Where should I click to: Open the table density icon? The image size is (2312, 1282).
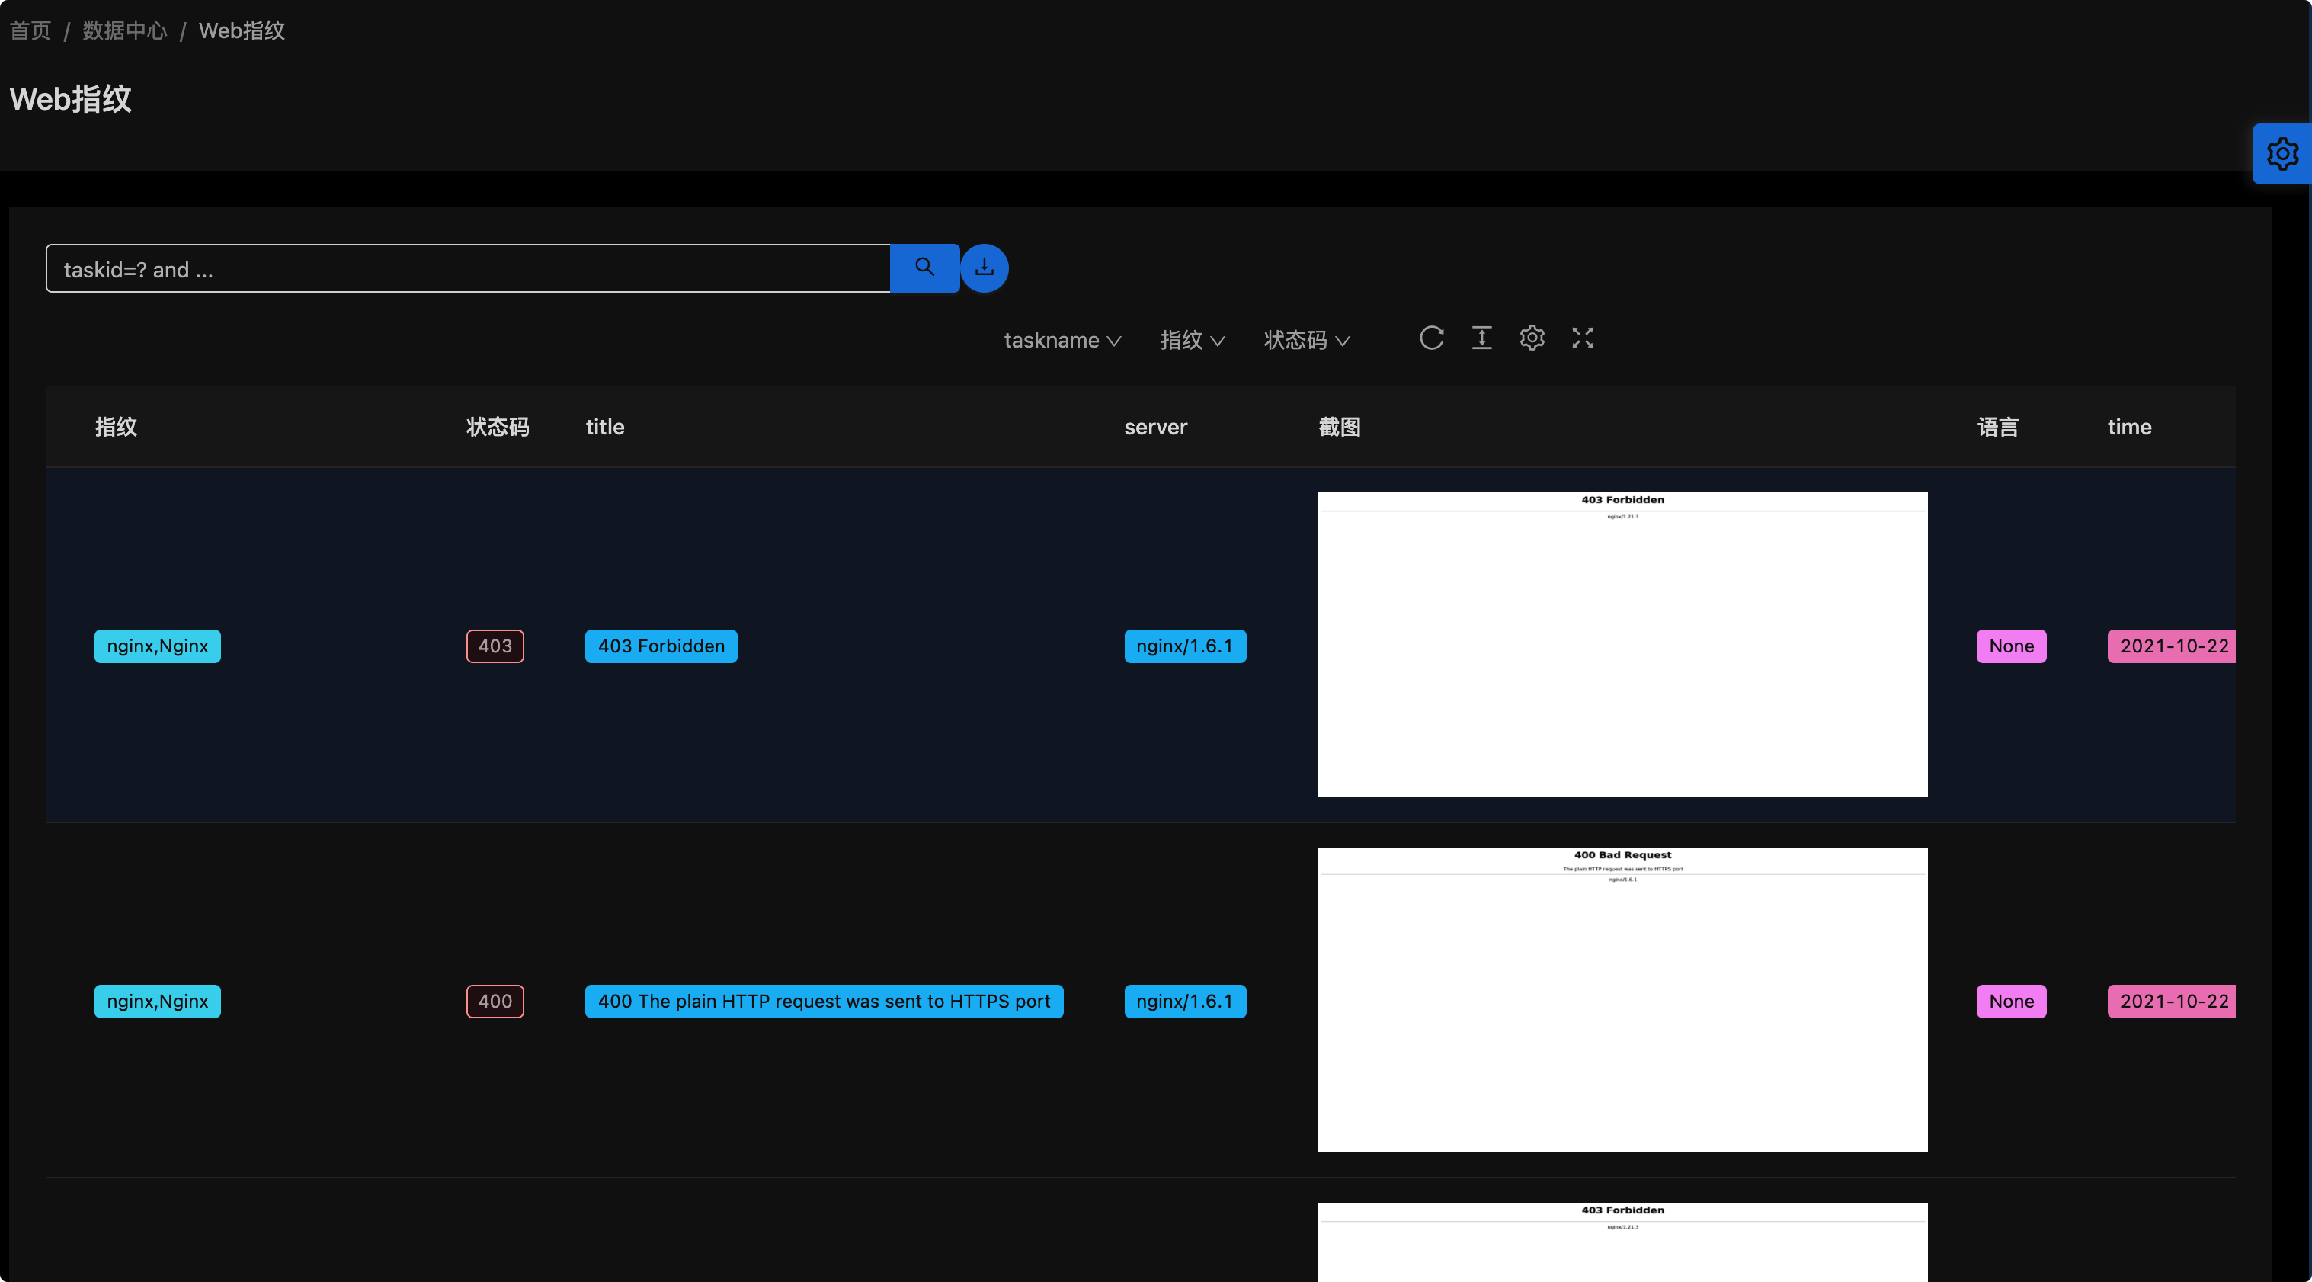coord(1482,338)
